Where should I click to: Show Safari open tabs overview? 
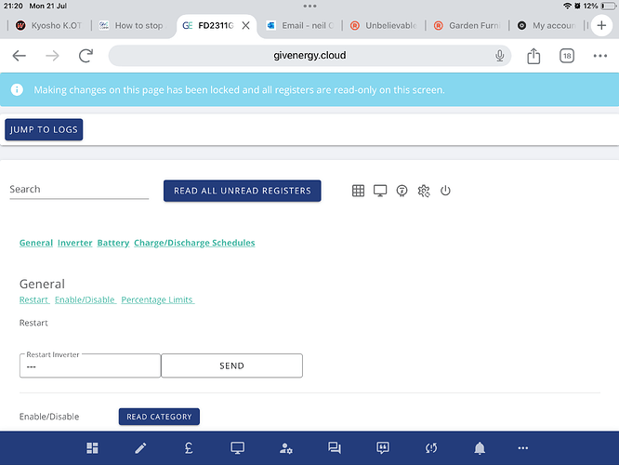[567, 56]
